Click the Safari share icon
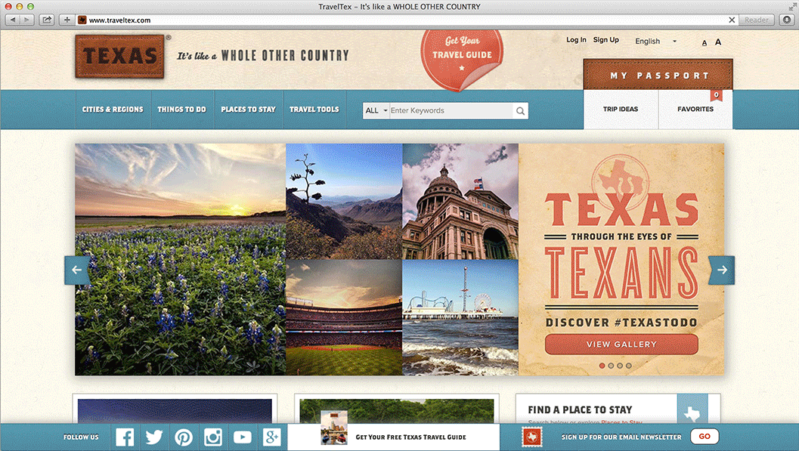Viewport: 799px width, 451px height. (47, 20)
